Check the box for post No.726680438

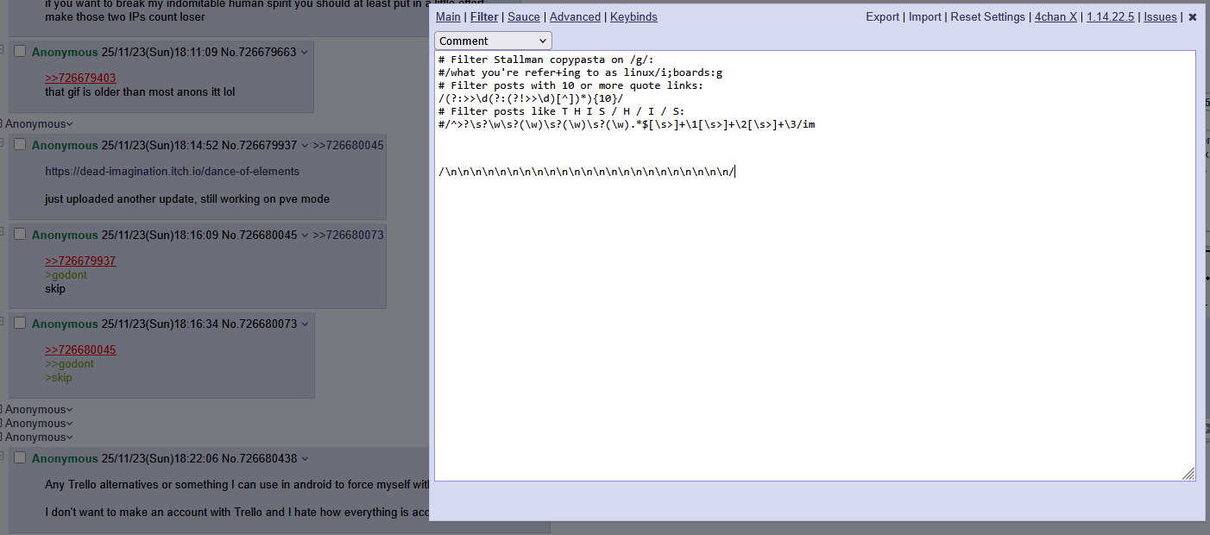click(21, 458)
